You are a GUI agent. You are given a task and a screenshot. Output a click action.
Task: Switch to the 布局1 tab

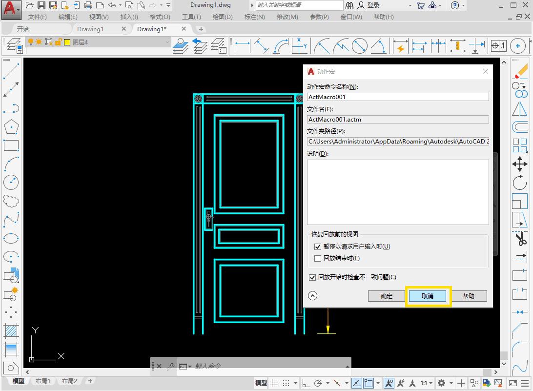[x=43, y=381]
